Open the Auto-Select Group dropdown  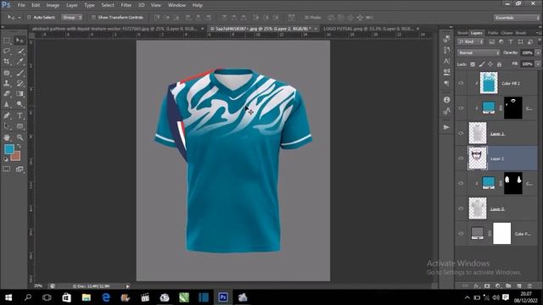72,17
